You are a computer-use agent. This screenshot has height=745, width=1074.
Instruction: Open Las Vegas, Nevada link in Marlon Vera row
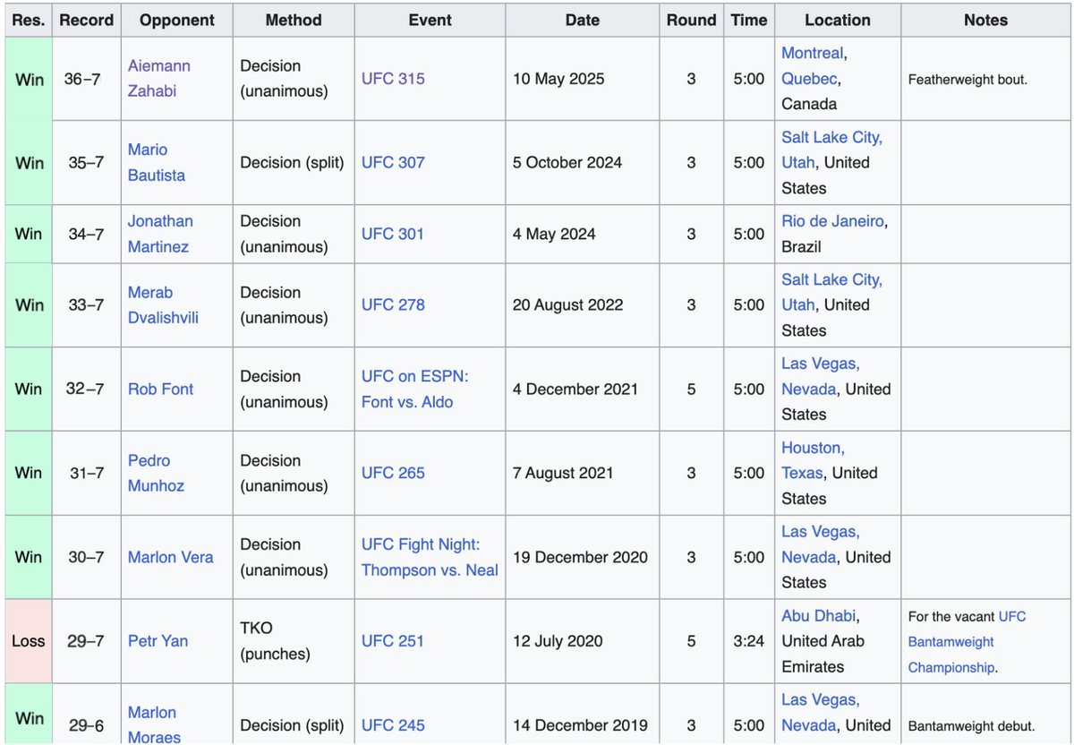click(821, 544)
